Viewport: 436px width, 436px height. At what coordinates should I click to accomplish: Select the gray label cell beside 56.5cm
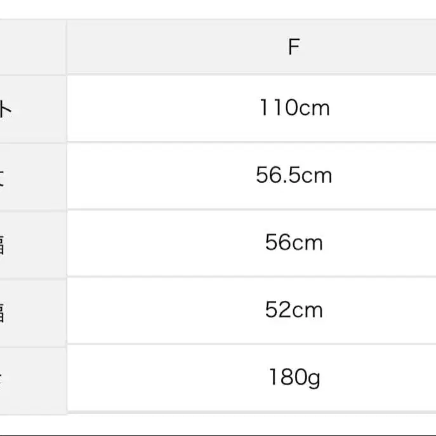click(x=32, y=176)
